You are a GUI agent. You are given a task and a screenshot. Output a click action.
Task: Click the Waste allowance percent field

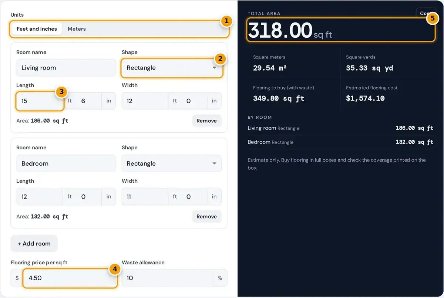(167, 278)
